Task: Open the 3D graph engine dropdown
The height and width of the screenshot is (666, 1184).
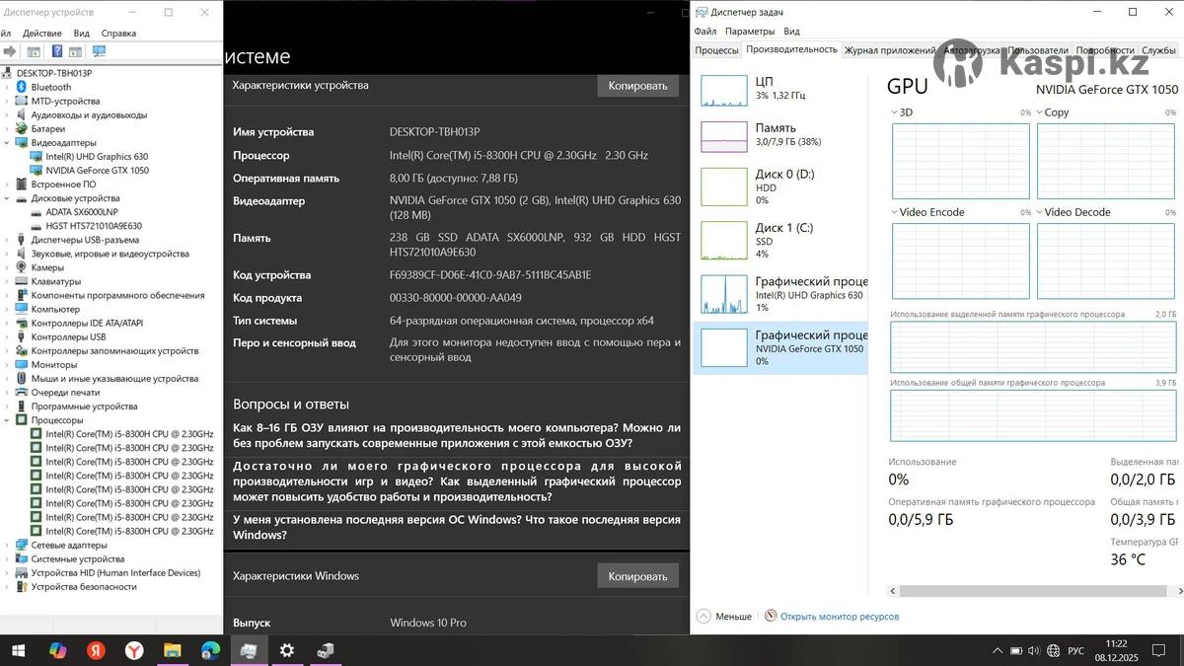Action: [x=895, y=112]
